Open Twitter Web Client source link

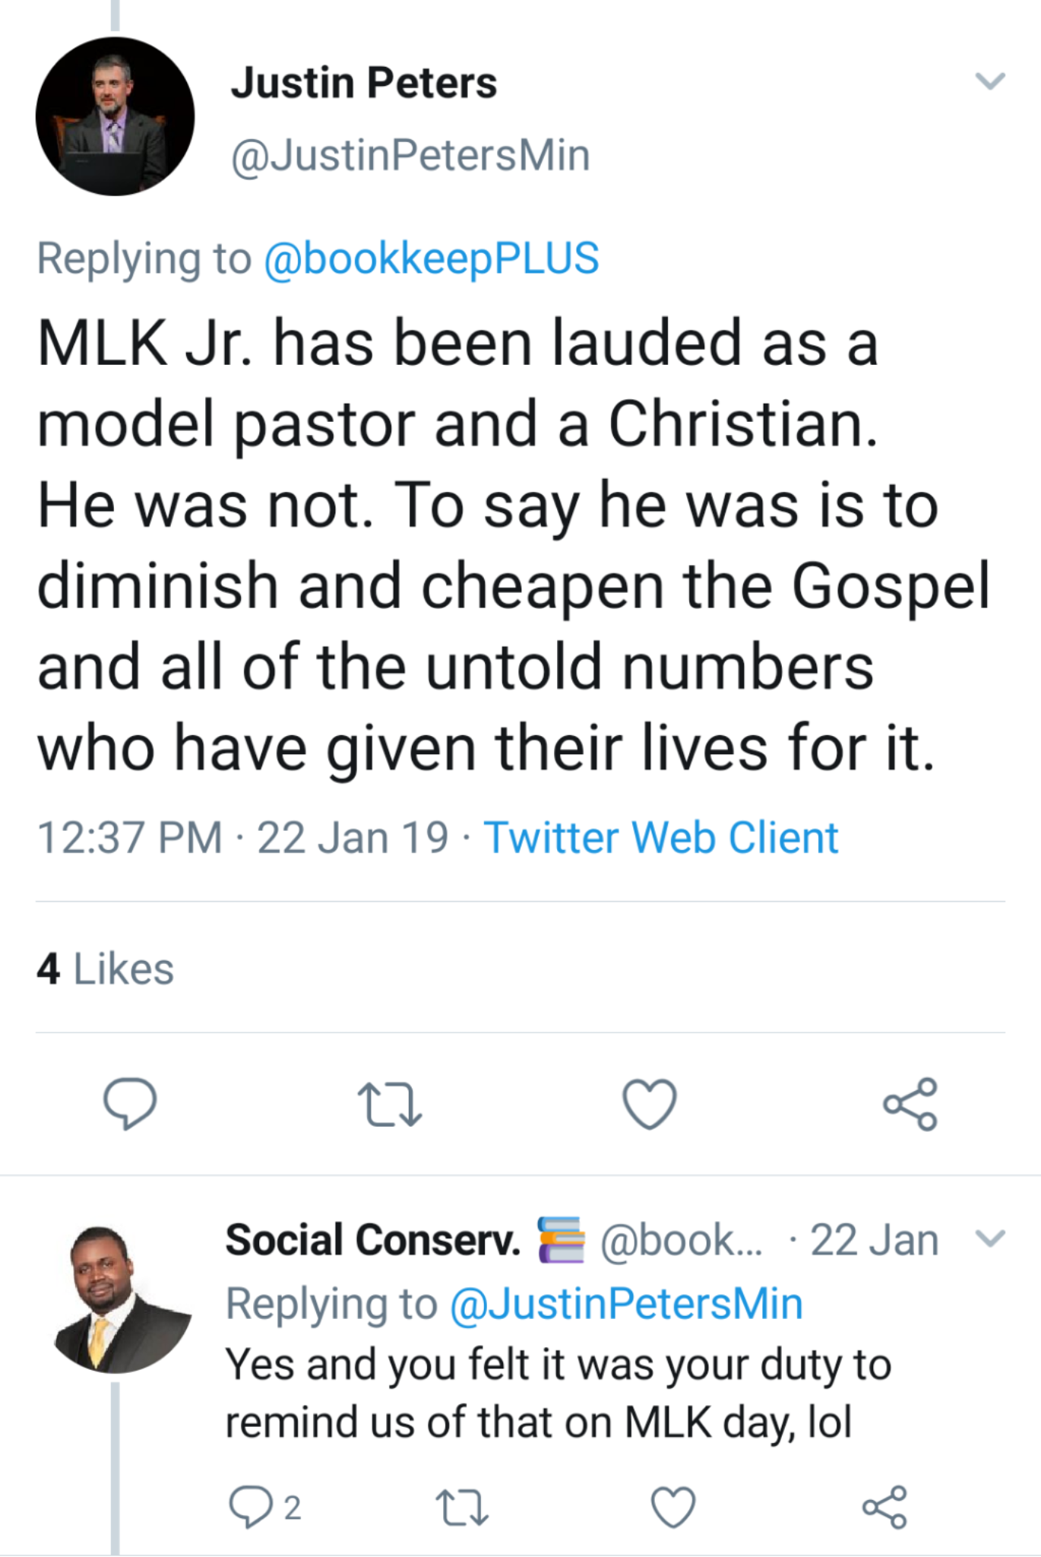click(660, 837)
